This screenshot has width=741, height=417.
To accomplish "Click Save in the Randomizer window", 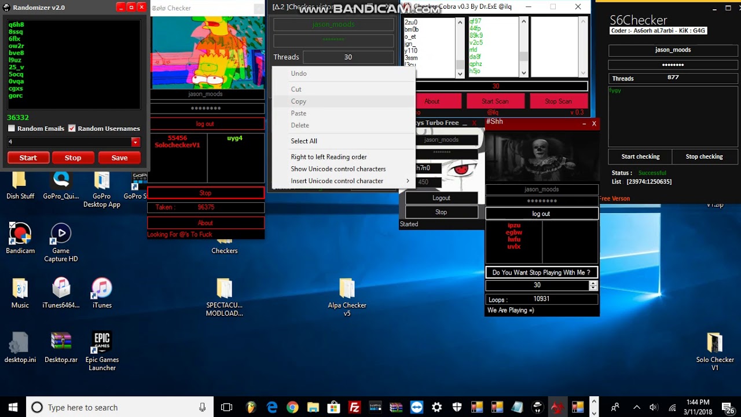I will [119, 158].
